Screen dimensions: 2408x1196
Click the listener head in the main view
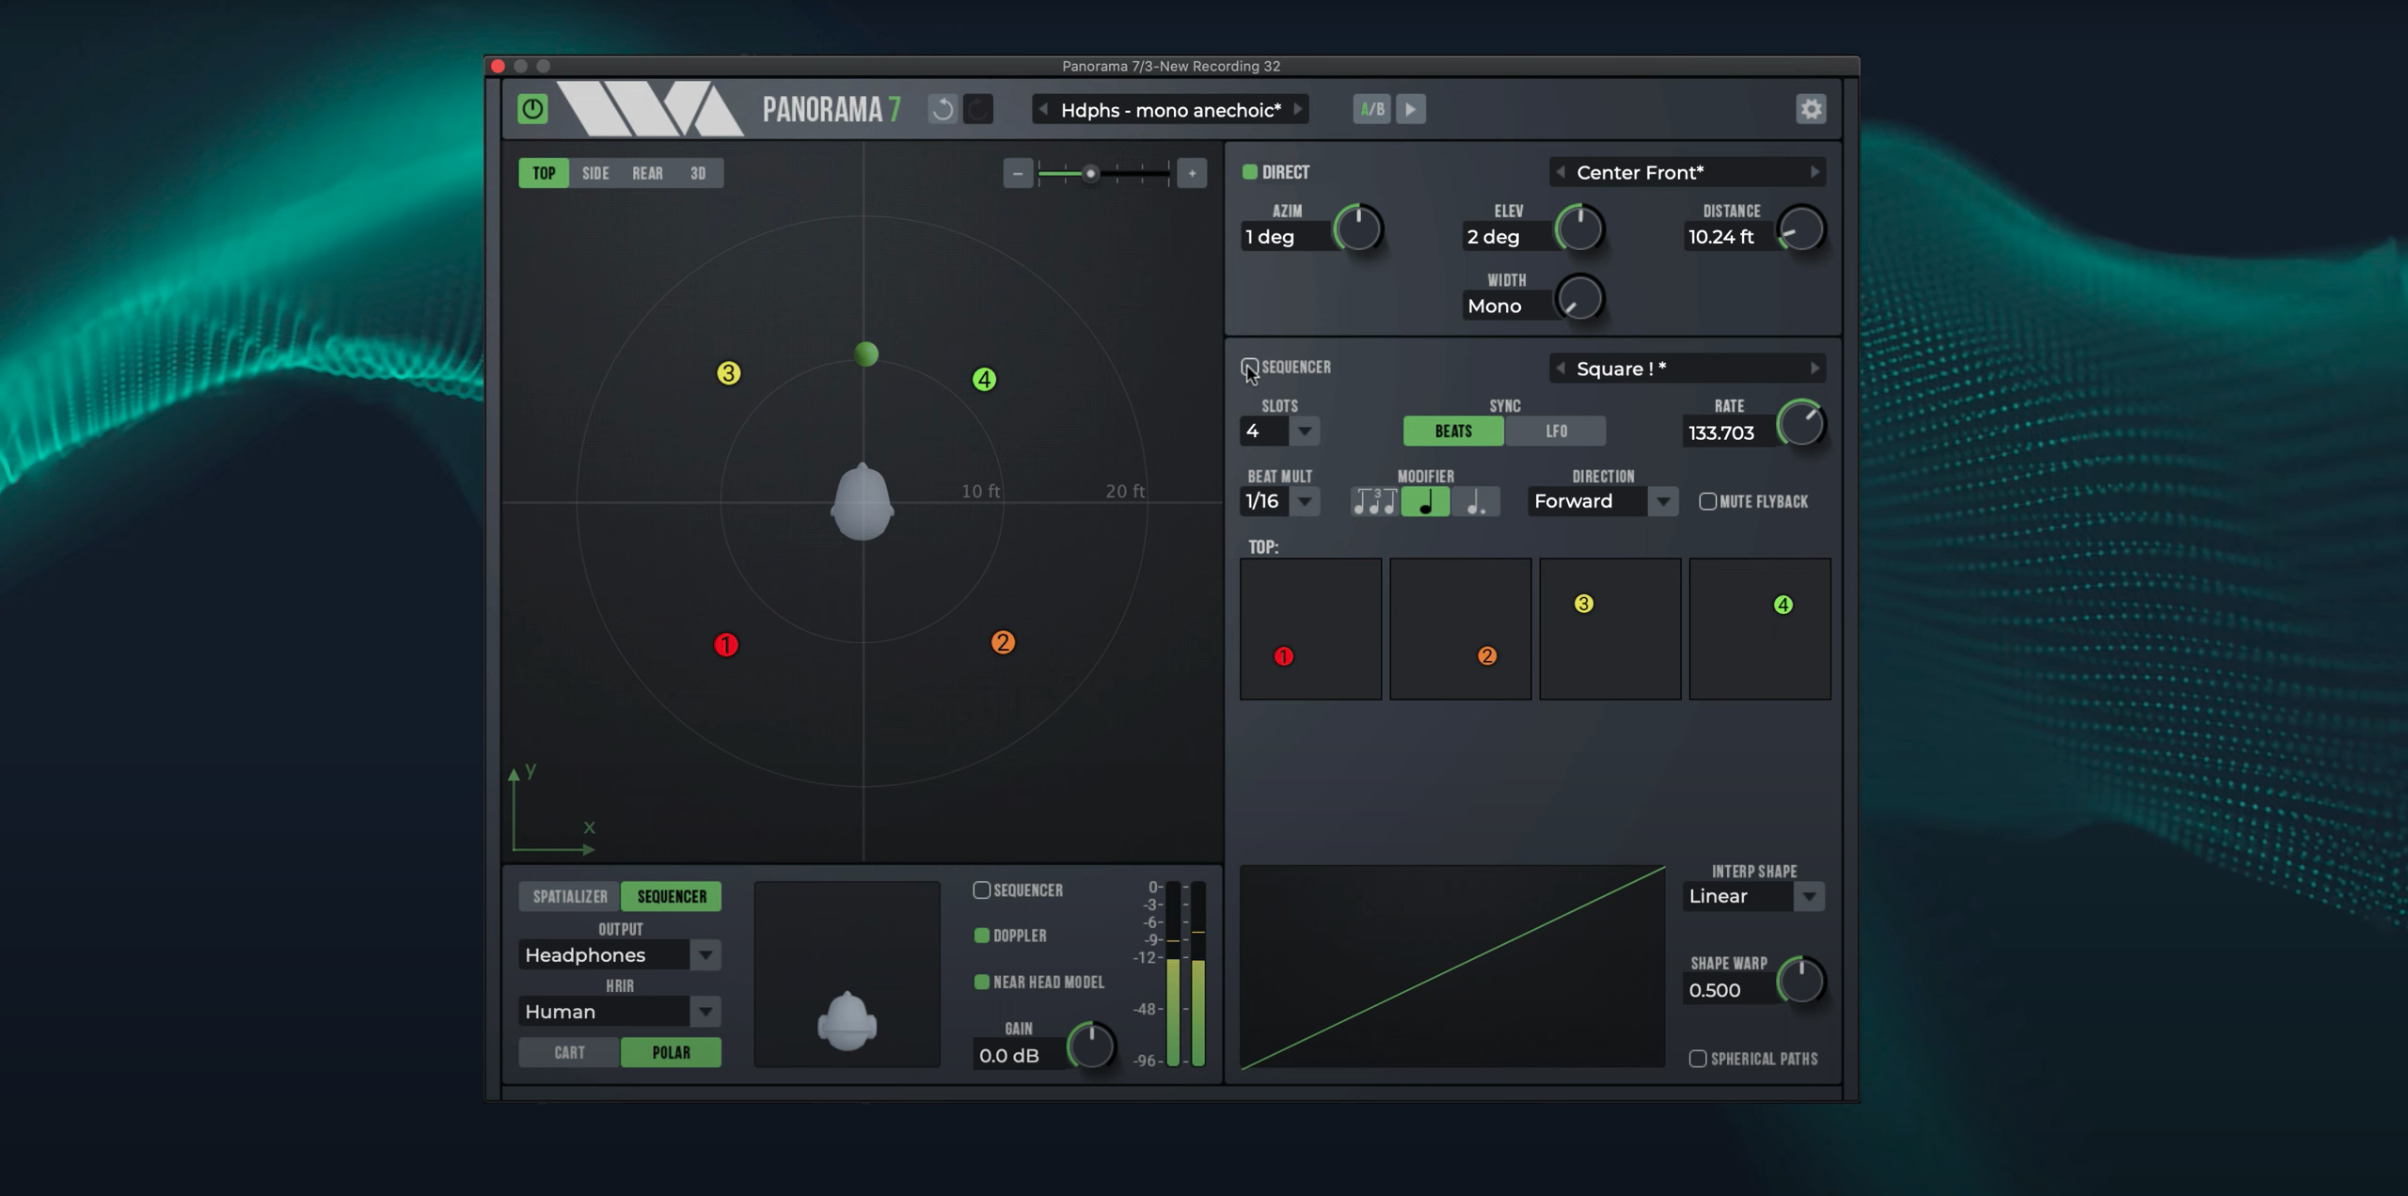(863, 502)
